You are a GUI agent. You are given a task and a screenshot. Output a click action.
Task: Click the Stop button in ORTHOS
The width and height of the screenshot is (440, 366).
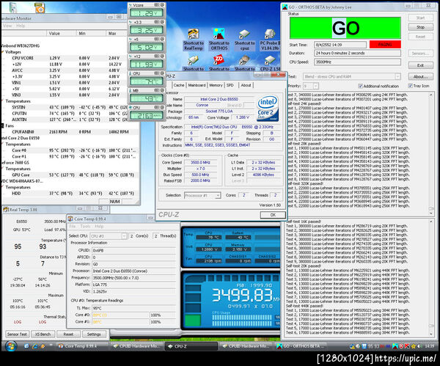pyautogui.click(x=420, y=27)
